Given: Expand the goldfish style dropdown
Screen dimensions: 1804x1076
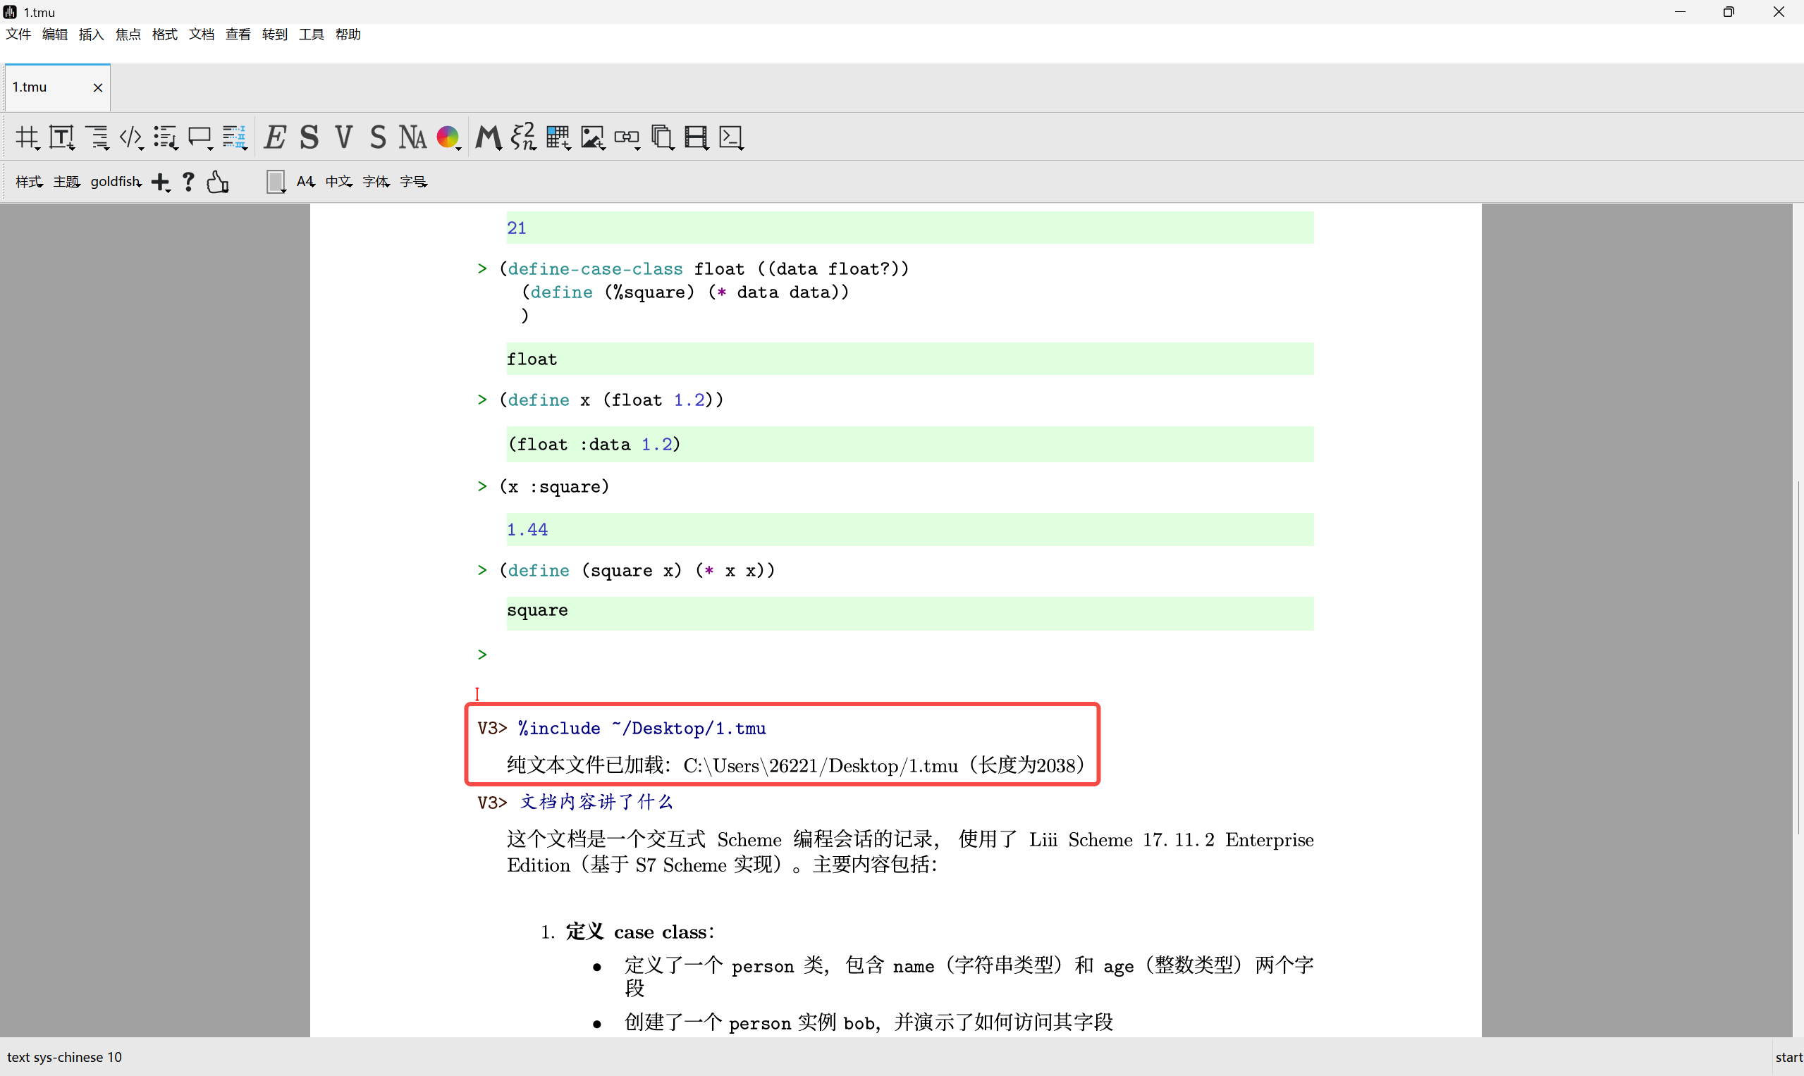Looking at the screenshot, I should (x=116, y=182).
